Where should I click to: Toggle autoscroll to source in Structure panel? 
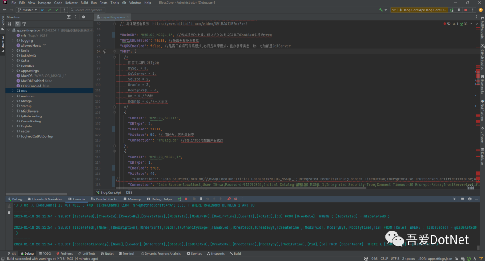click(x=18, y=24)
